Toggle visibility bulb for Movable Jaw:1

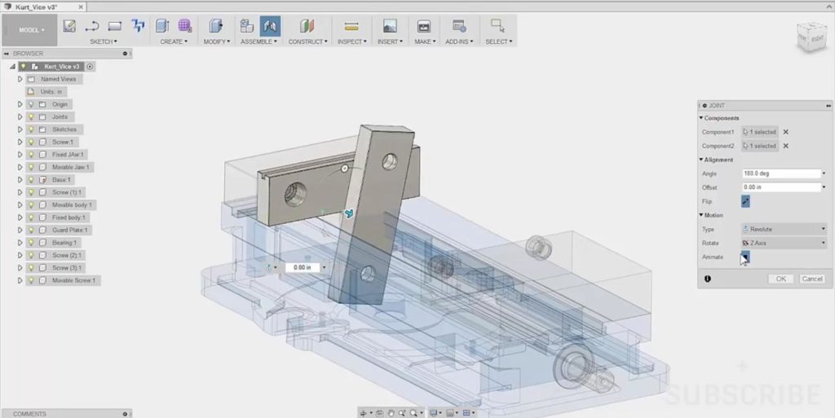[31, 167]
